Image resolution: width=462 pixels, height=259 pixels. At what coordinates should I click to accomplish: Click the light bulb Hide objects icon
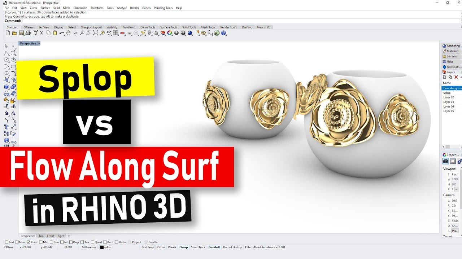[149, 33]
